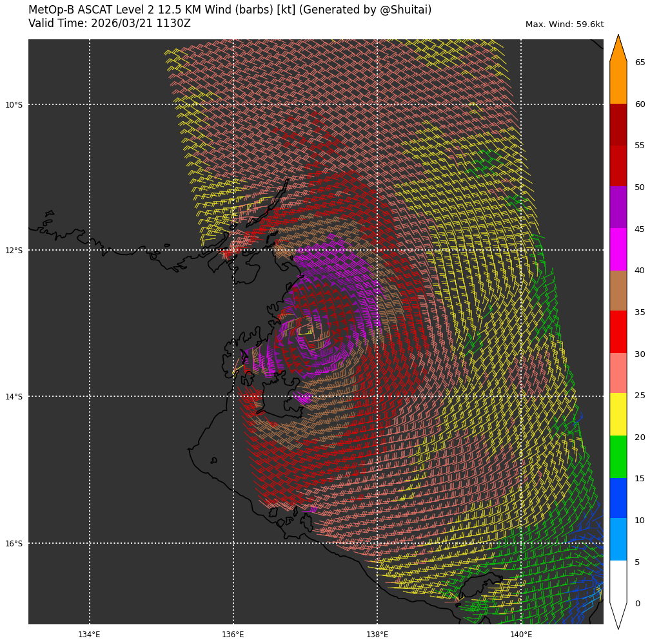Click the purple 45-50 kt colorbar segment
Viewport: 650px width, 643px height.
point(618,207)
